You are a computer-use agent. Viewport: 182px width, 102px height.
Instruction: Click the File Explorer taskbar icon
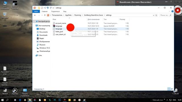[30, 100]
